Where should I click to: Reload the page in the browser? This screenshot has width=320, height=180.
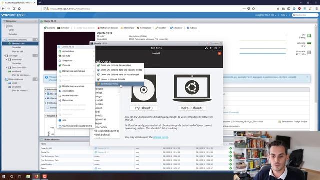14,9
